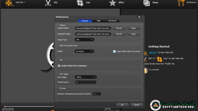Adjust Maximum Simultaneous Running Processes spinner

click(x=100, y=94)
